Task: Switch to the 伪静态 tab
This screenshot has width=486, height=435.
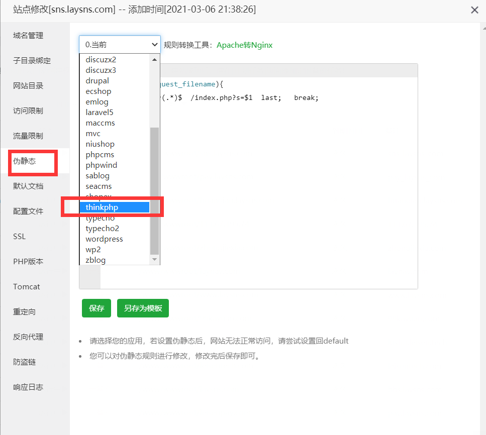Action: click(x=25, y=161)
